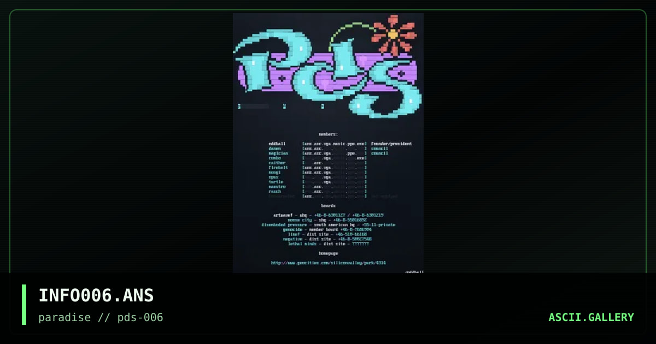Click the 'maestro' member name
This screenshot has height=344, width=656.
tap(277, 187)
